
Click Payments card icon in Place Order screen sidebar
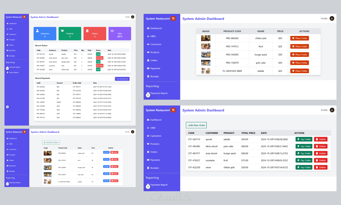(148, 69)
